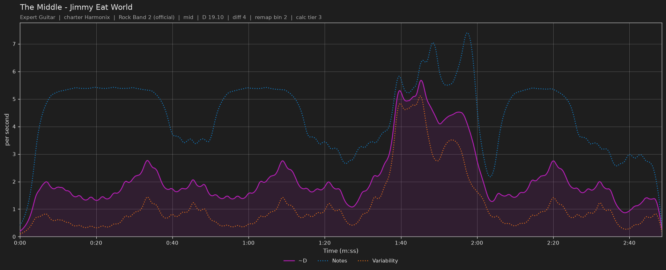Viewport: 666px width, 270px height.
Task: Click the 1:00 tick on the time axis
Action: coord(249,243)
